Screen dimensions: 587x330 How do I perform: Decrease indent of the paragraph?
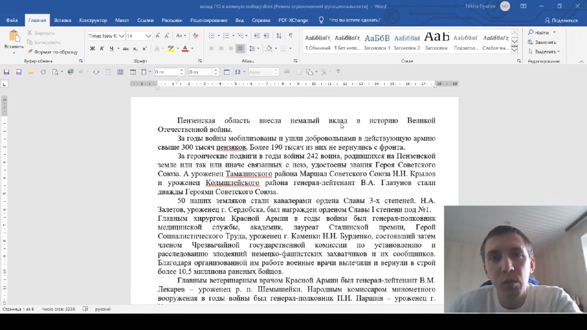tap(256, 36)
